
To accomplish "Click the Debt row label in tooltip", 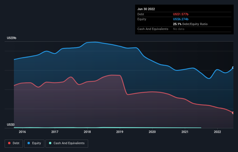I will [141, 14].
